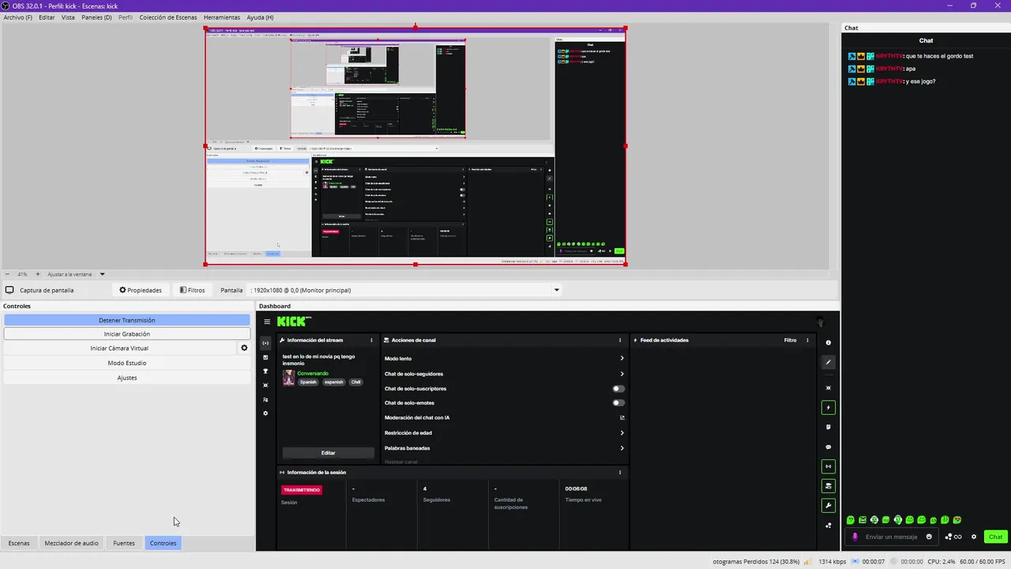Open the gear next to Iniciar Cámara Virtual
Image resolution: width=1011 pixels, height=569 pixels.
[x=244, y=348]
